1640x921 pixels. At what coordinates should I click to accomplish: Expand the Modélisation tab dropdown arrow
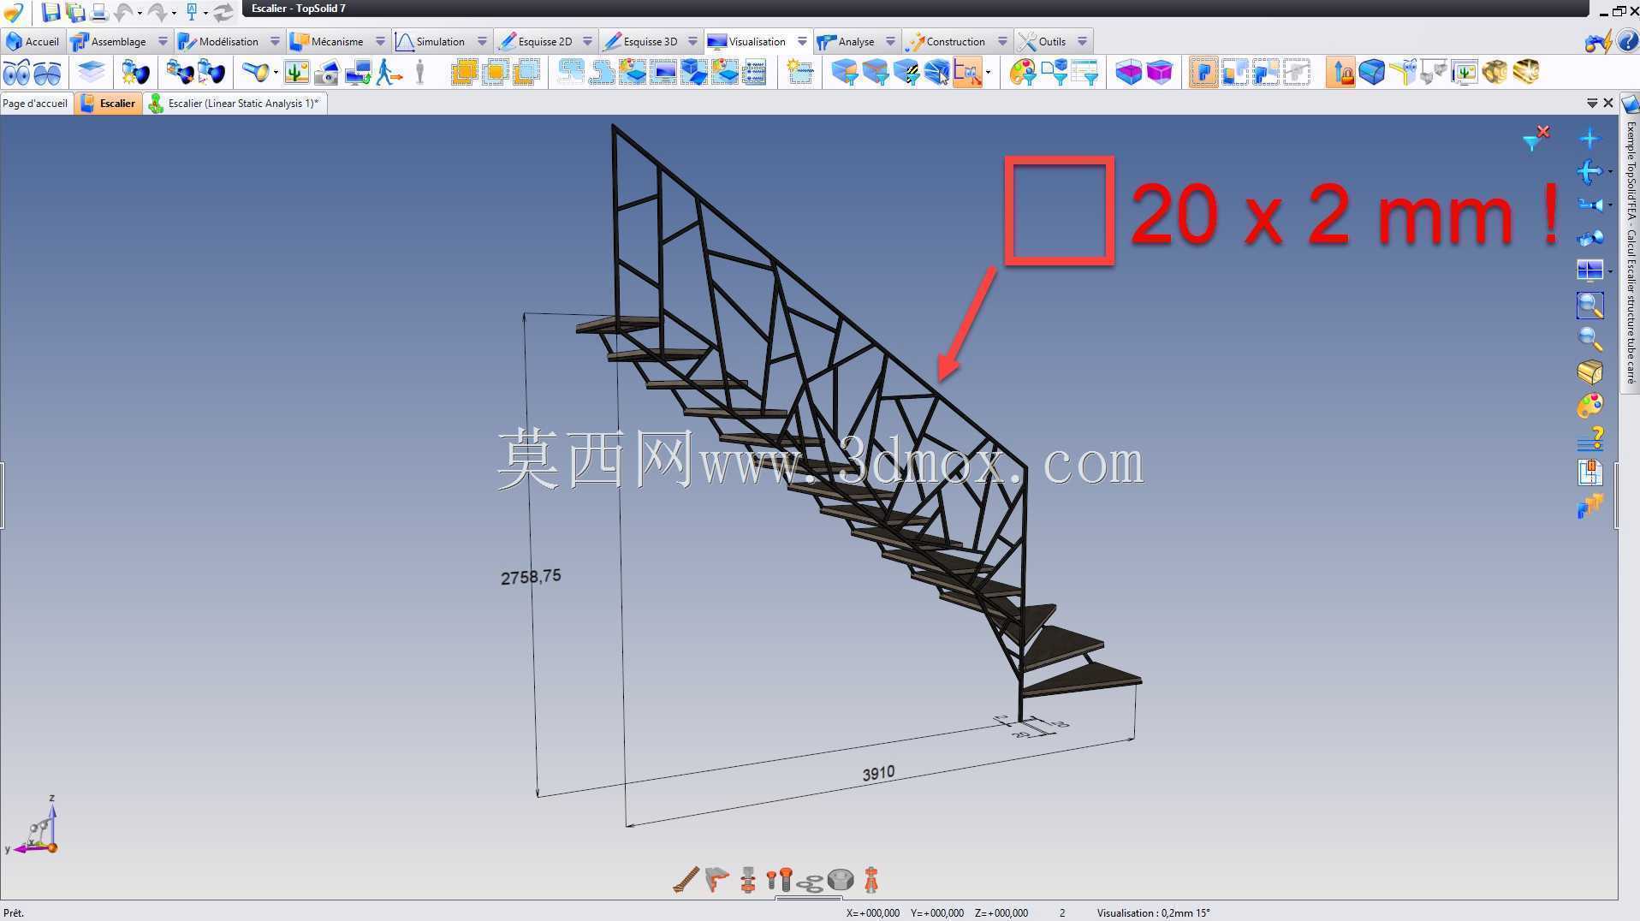[x=275, y=41]
